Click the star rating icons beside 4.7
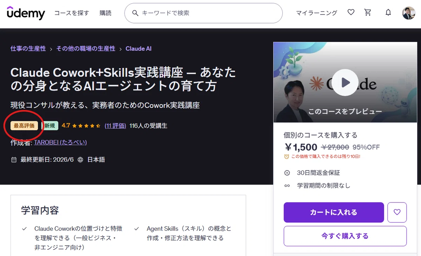421x256 pixels. [87, 125]
